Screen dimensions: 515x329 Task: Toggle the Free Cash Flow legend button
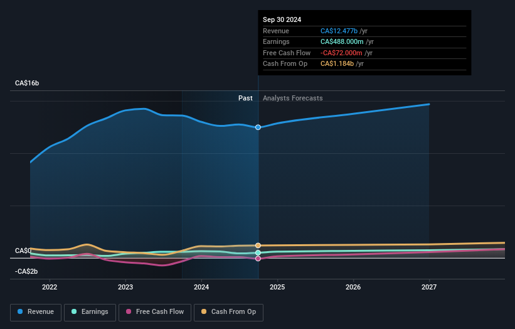coord(155,312)
